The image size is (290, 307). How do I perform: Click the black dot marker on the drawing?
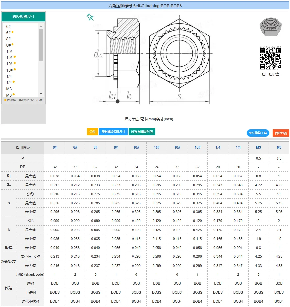118,101
